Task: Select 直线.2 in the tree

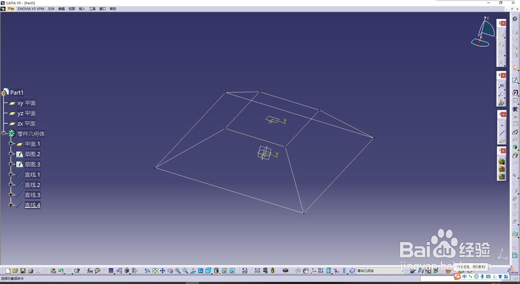Action: 32,185
